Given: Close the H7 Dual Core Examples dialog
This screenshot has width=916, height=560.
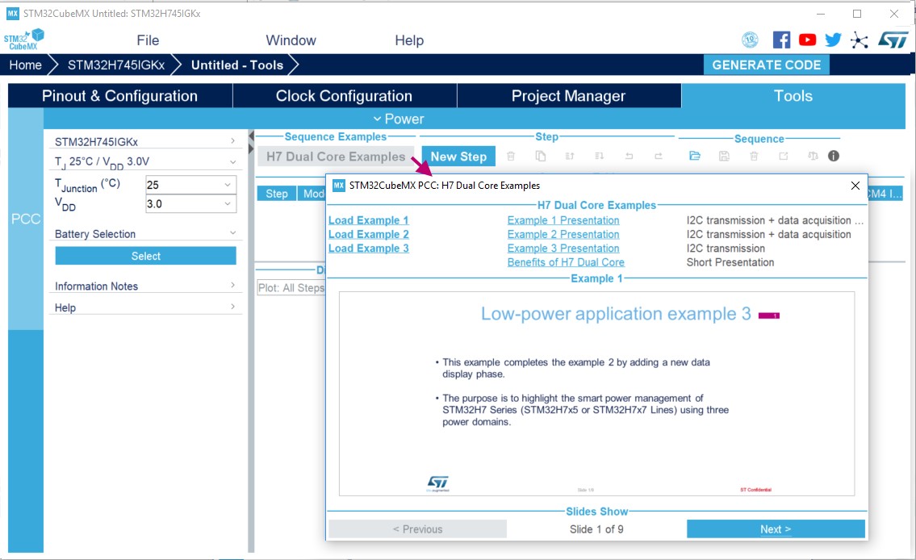Looking at the screenshot, I should (855, 186).
